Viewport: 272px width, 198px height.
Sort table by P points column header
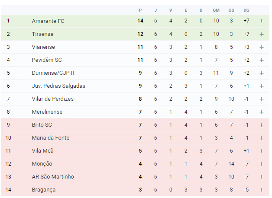pyautogui.click(x=140, y=10)
